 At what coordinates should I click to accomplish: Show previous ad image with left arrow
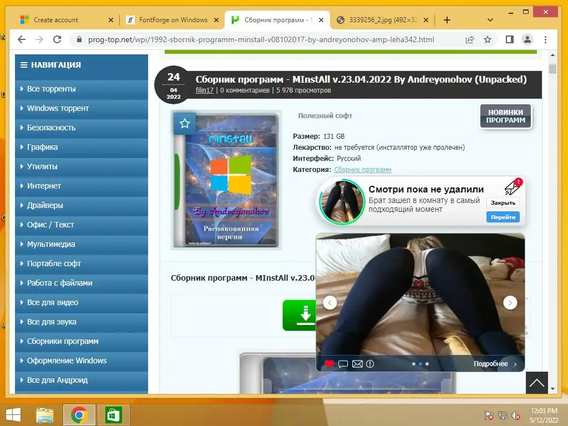pos(330,302)
